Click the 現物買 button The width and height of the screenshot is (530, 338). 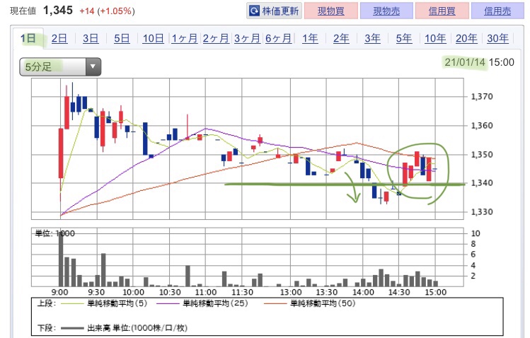click(331, 11)
